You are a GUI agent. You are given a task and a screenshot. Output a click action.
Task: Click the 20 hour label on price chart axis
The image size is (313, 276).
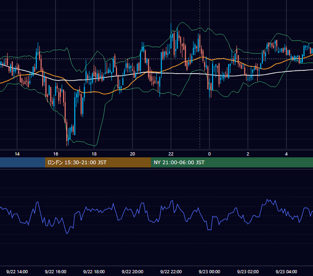[133, 154]
